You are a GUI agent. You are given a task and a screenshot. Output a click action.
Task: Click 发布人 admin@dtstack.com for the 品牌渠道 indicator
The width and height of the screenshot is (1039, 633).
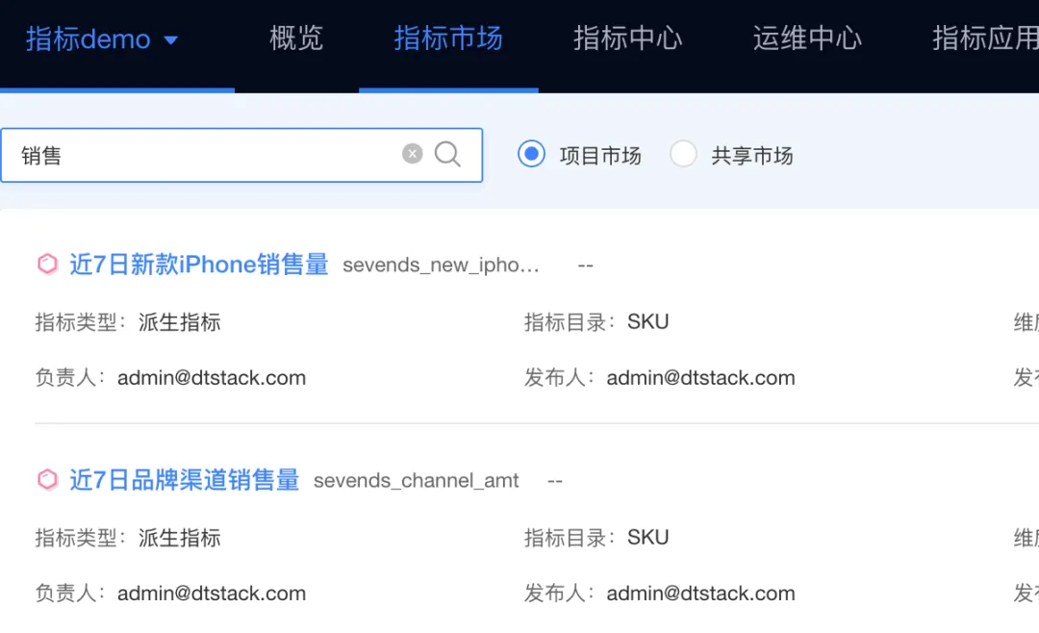pyautogui.click(x=700, y=594)
